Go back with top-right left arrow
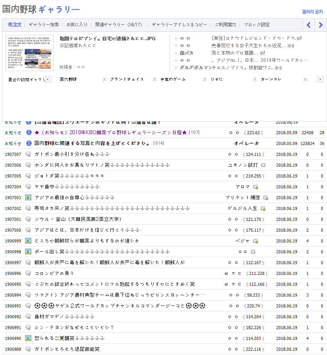327x355 pixels. (308, 25)
